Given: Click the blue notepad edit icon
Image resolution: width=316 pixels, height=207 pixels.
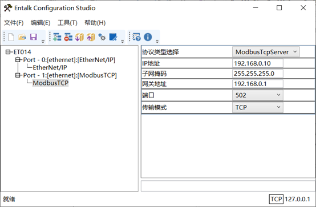Looking at the screenshot, I should point(113,37).
